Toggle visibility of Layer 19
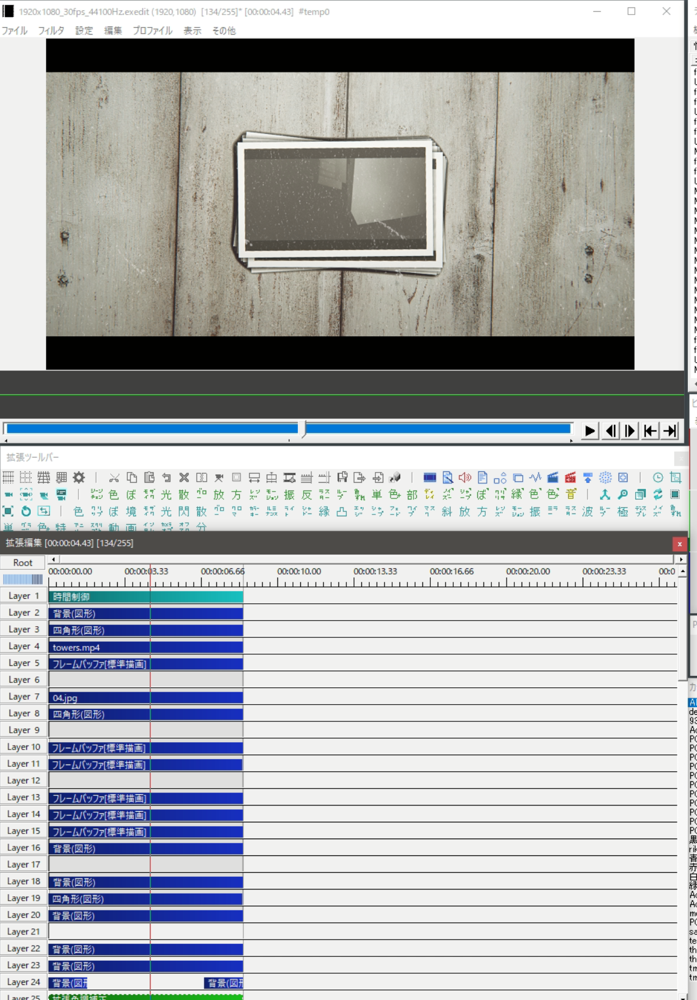Image resolution: width=697 pixels, height=1000 pixels. [x=24, y=899]
